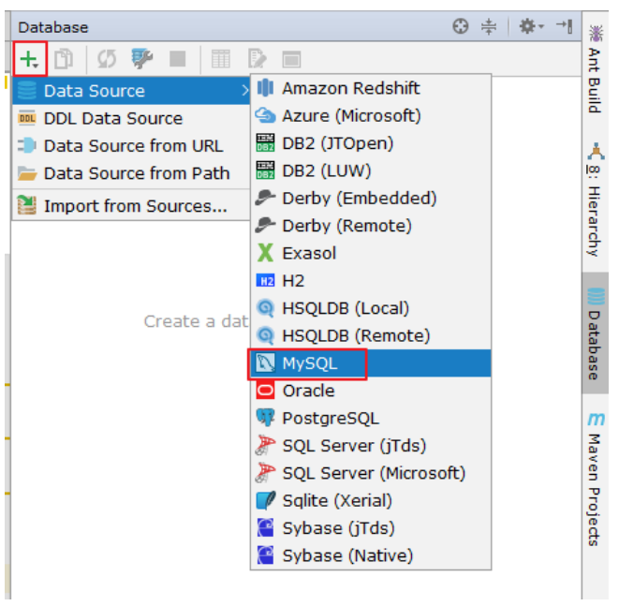Open the console window icon
The image size is (619, 606).
(292, 60)
